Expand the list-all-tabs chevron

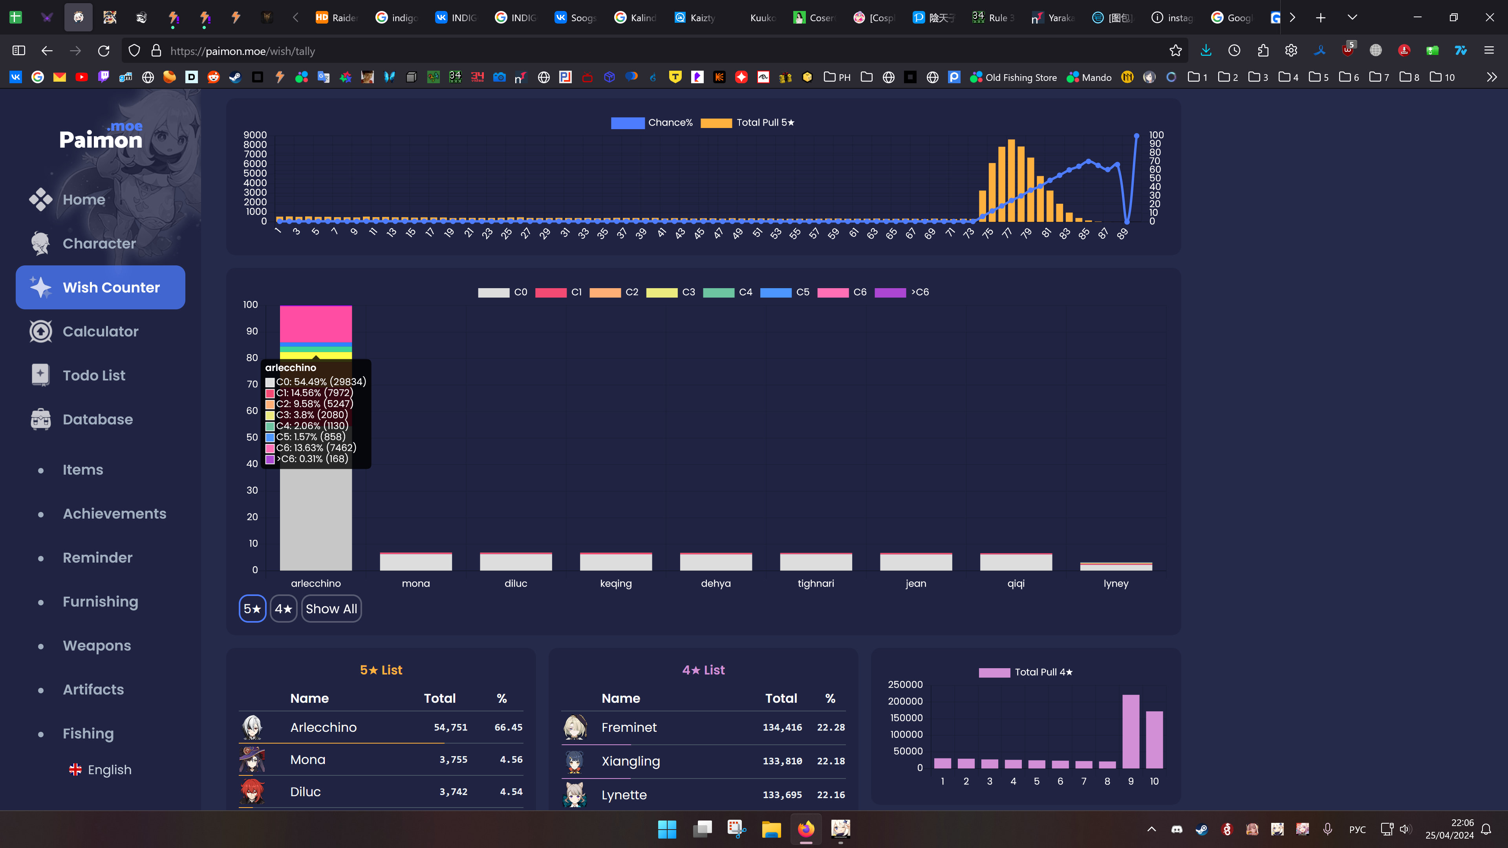(1352, 18)
